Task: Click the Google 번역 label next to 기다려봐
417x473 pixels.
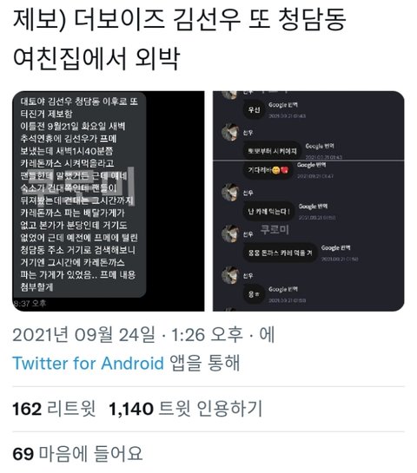Action: tap(311, 165)
